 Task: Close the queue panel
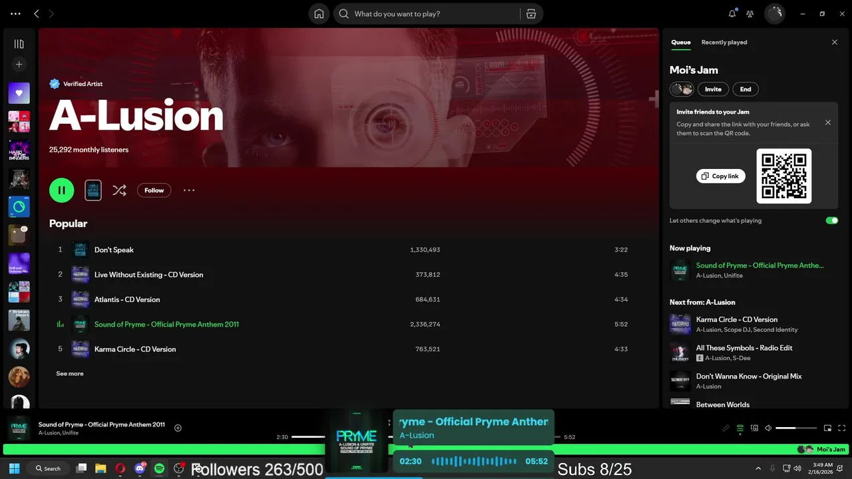tap(835, 43)
